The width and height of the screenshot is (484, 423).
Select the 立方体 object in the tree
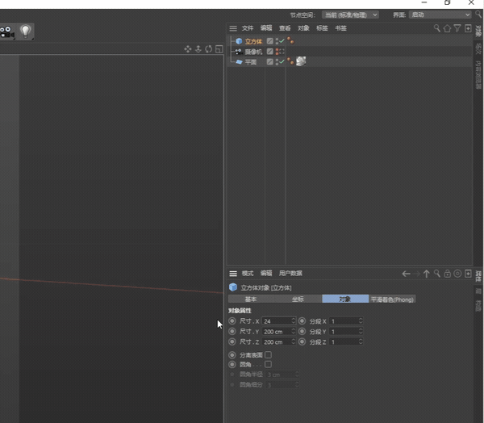(x=253, y=41)
